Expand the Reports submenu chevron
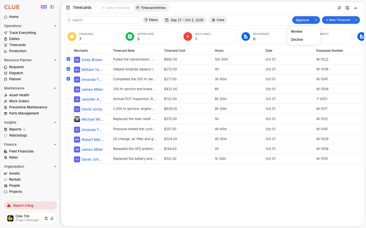Screen dimensions: 366x228 pos(24,129)
